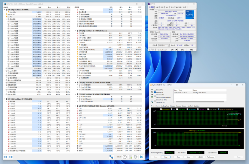Image resolution: width=249 pixels, height=164 pixels.
Task: Expand the IA Limit Reasons row
Action: [x=77, y=97]
